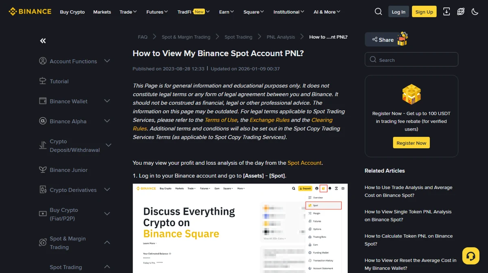Open Single Token PNL Analysis article
This screenshot has width=488, height=273.
point(408,216)
